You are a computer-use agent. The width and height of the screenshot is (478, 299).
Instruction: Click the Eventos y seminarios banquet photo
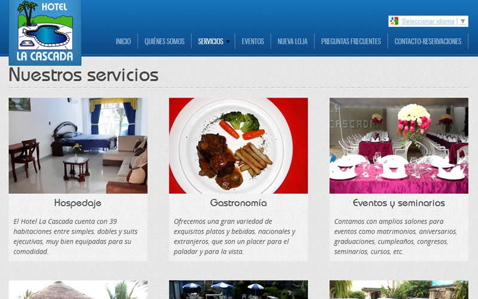(399, 145)
